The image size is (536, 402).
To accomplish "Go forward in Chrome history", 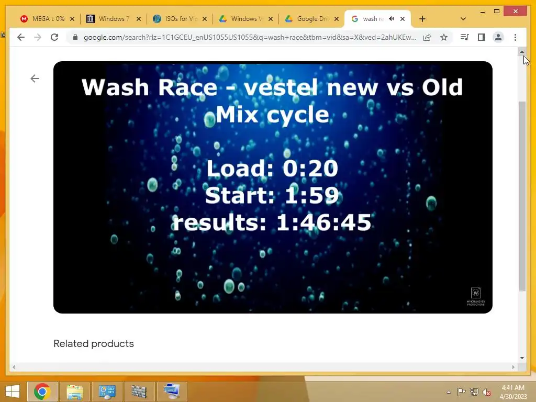I will (x=38, y=37).
